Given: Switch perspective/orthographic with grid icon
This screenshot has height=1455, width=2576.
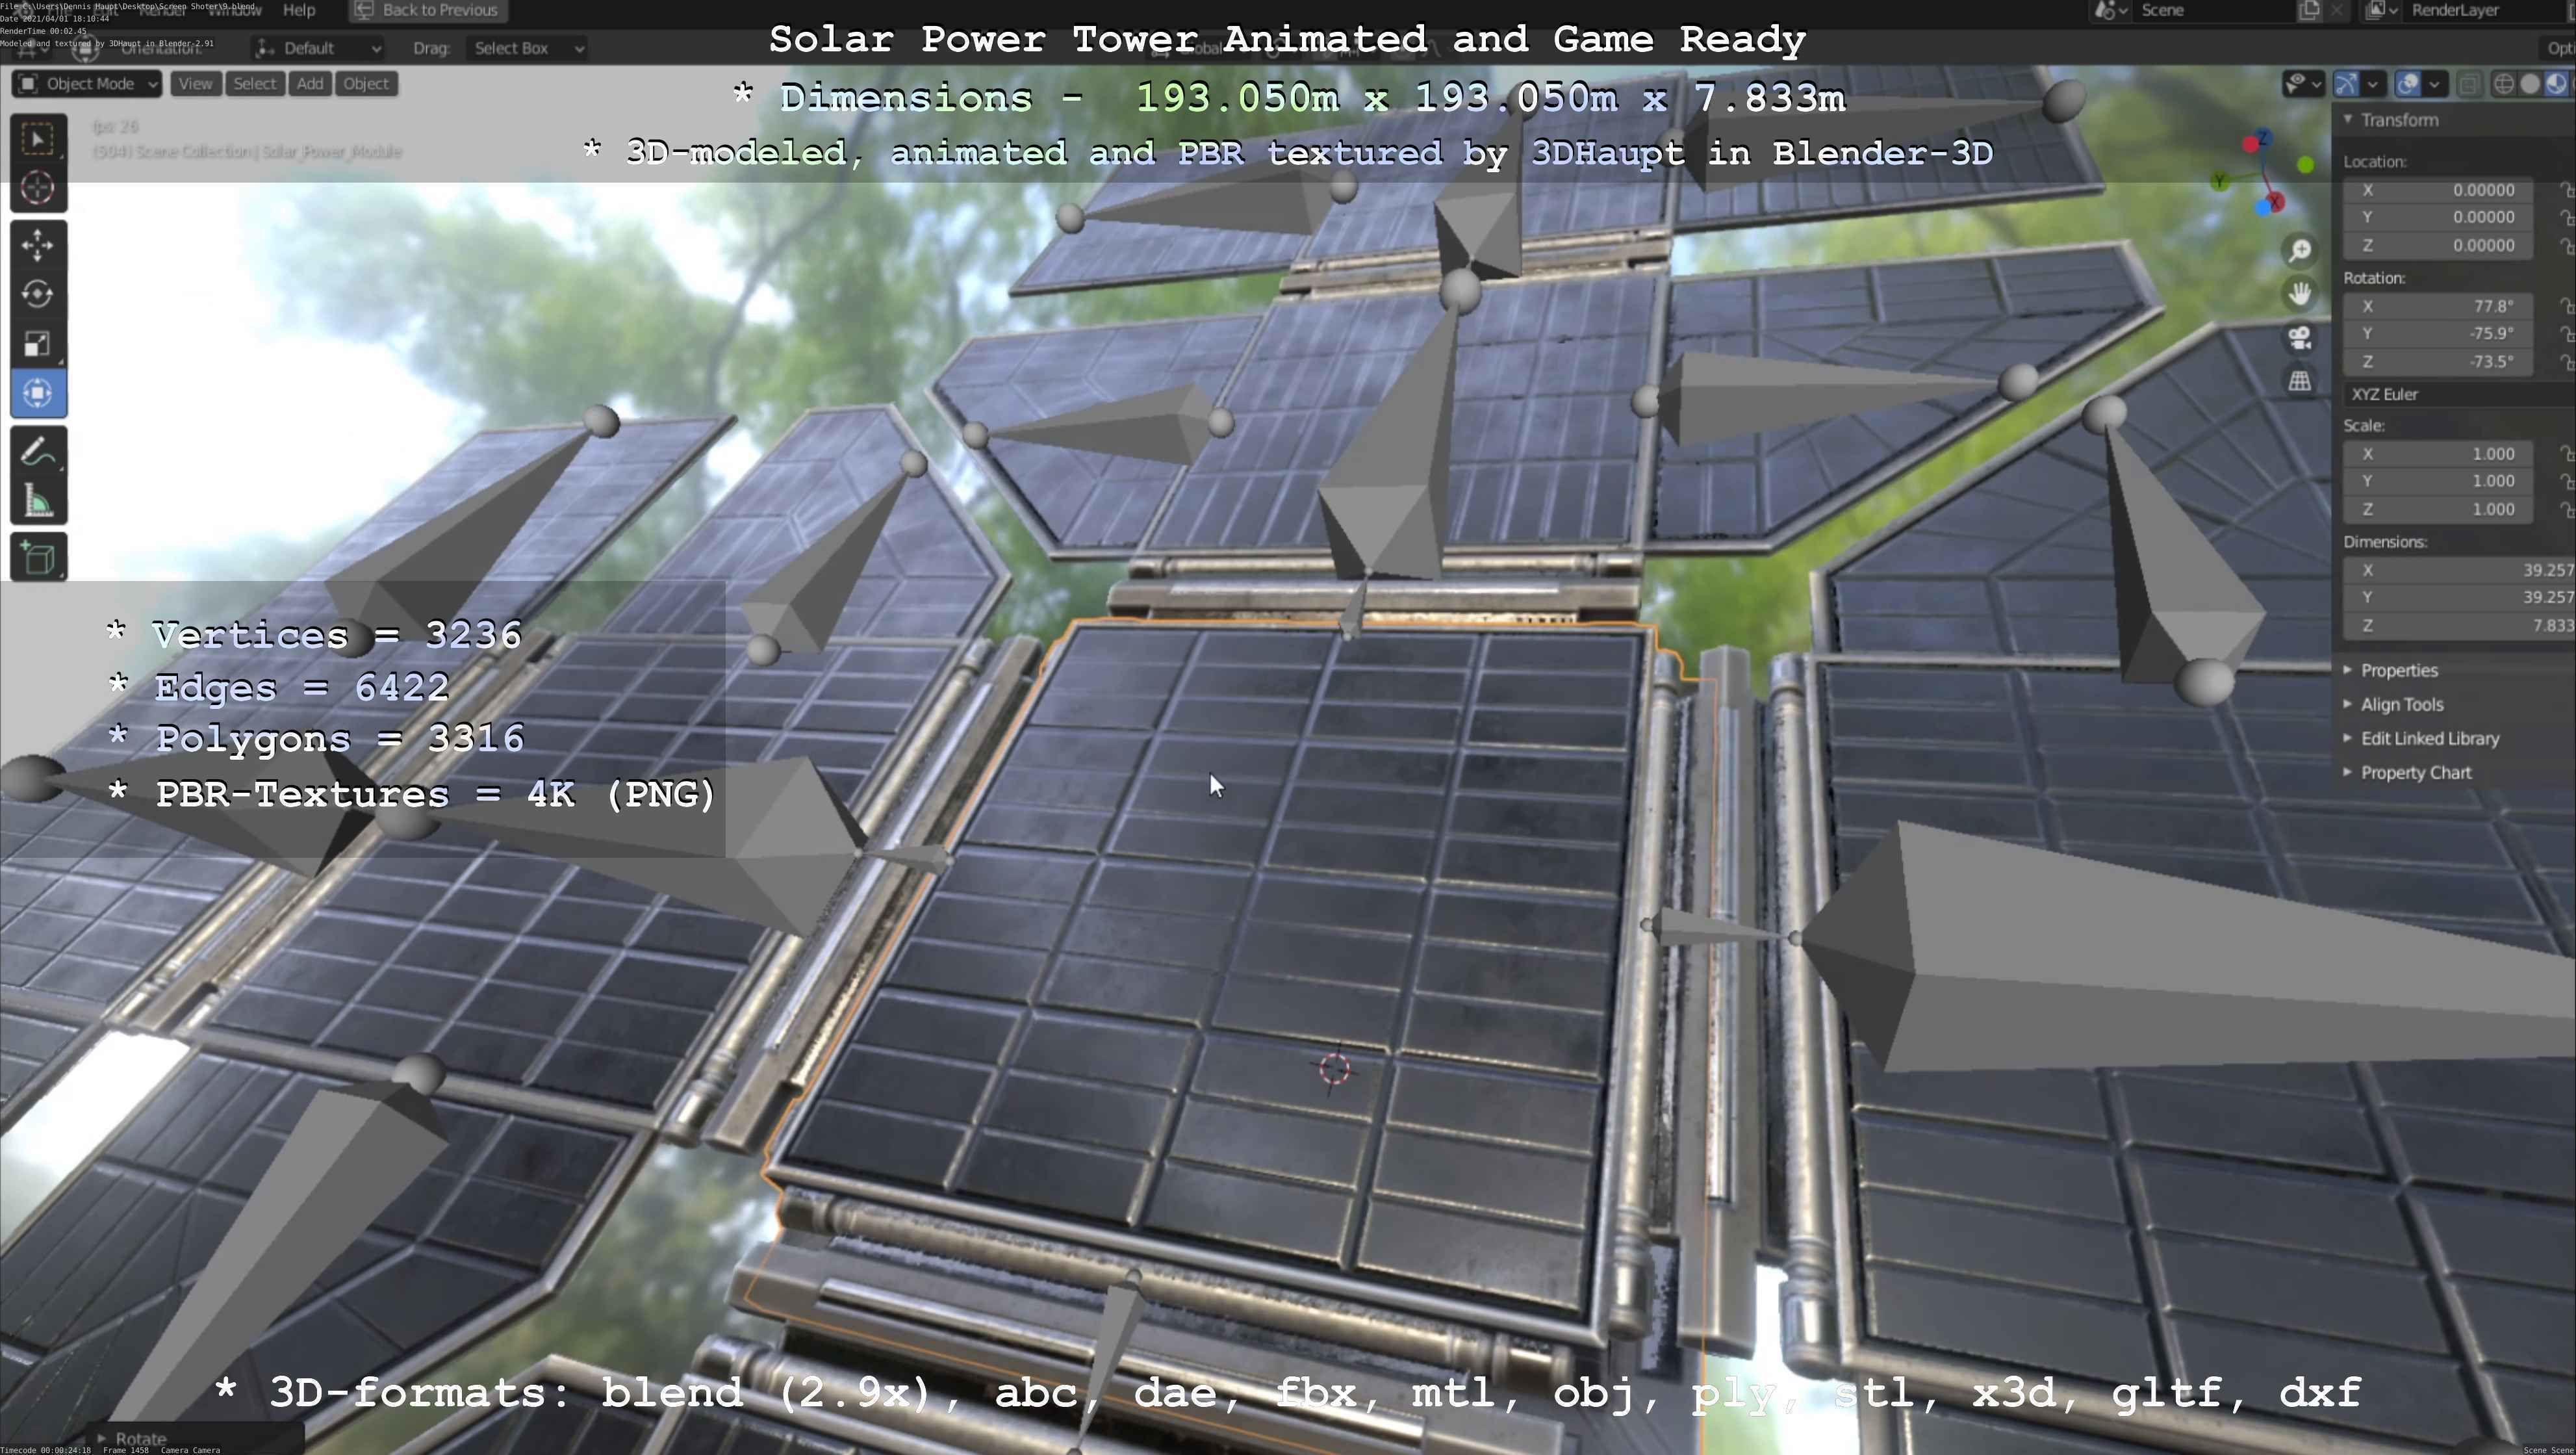Looking at the screenshot, I should tap(2300, 381).
